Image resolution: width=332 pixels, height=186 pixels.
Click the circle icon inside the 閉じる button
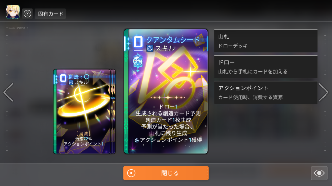pos(131,173)
